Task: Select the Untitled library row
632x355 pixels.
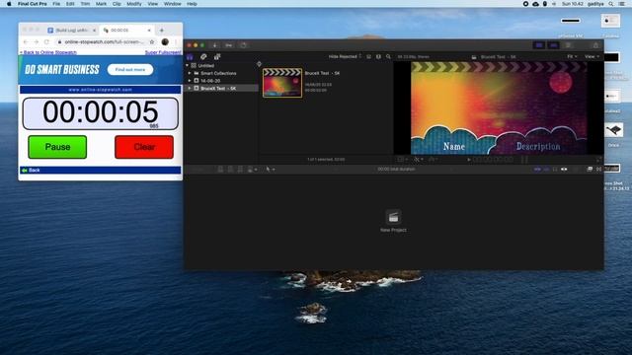Action: tap(221, 65)
